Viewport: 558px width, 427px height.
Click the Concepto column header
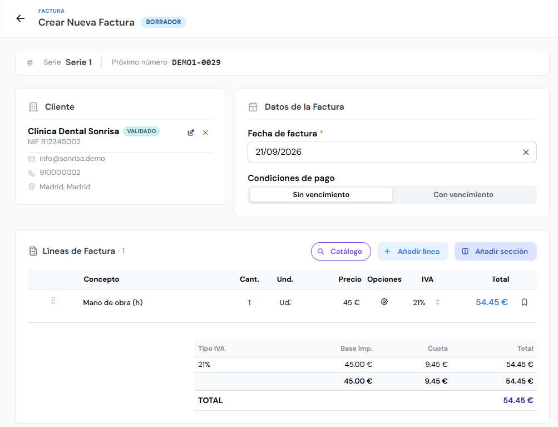101,279
